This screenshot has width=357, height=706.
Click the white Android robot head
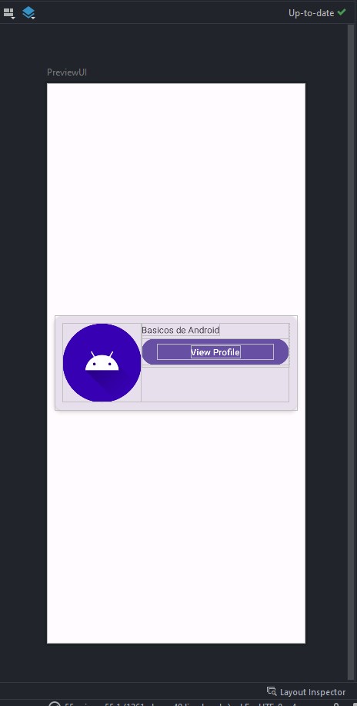(102, 361)
